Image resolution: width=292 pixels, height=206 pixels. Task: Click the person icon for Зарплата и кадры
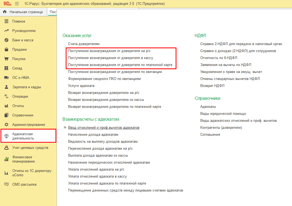7,87
